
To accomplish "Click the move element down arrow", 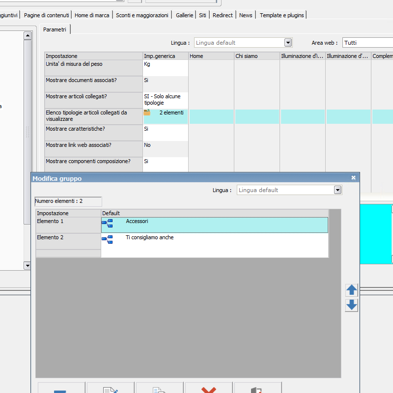I will coord(351,305).
